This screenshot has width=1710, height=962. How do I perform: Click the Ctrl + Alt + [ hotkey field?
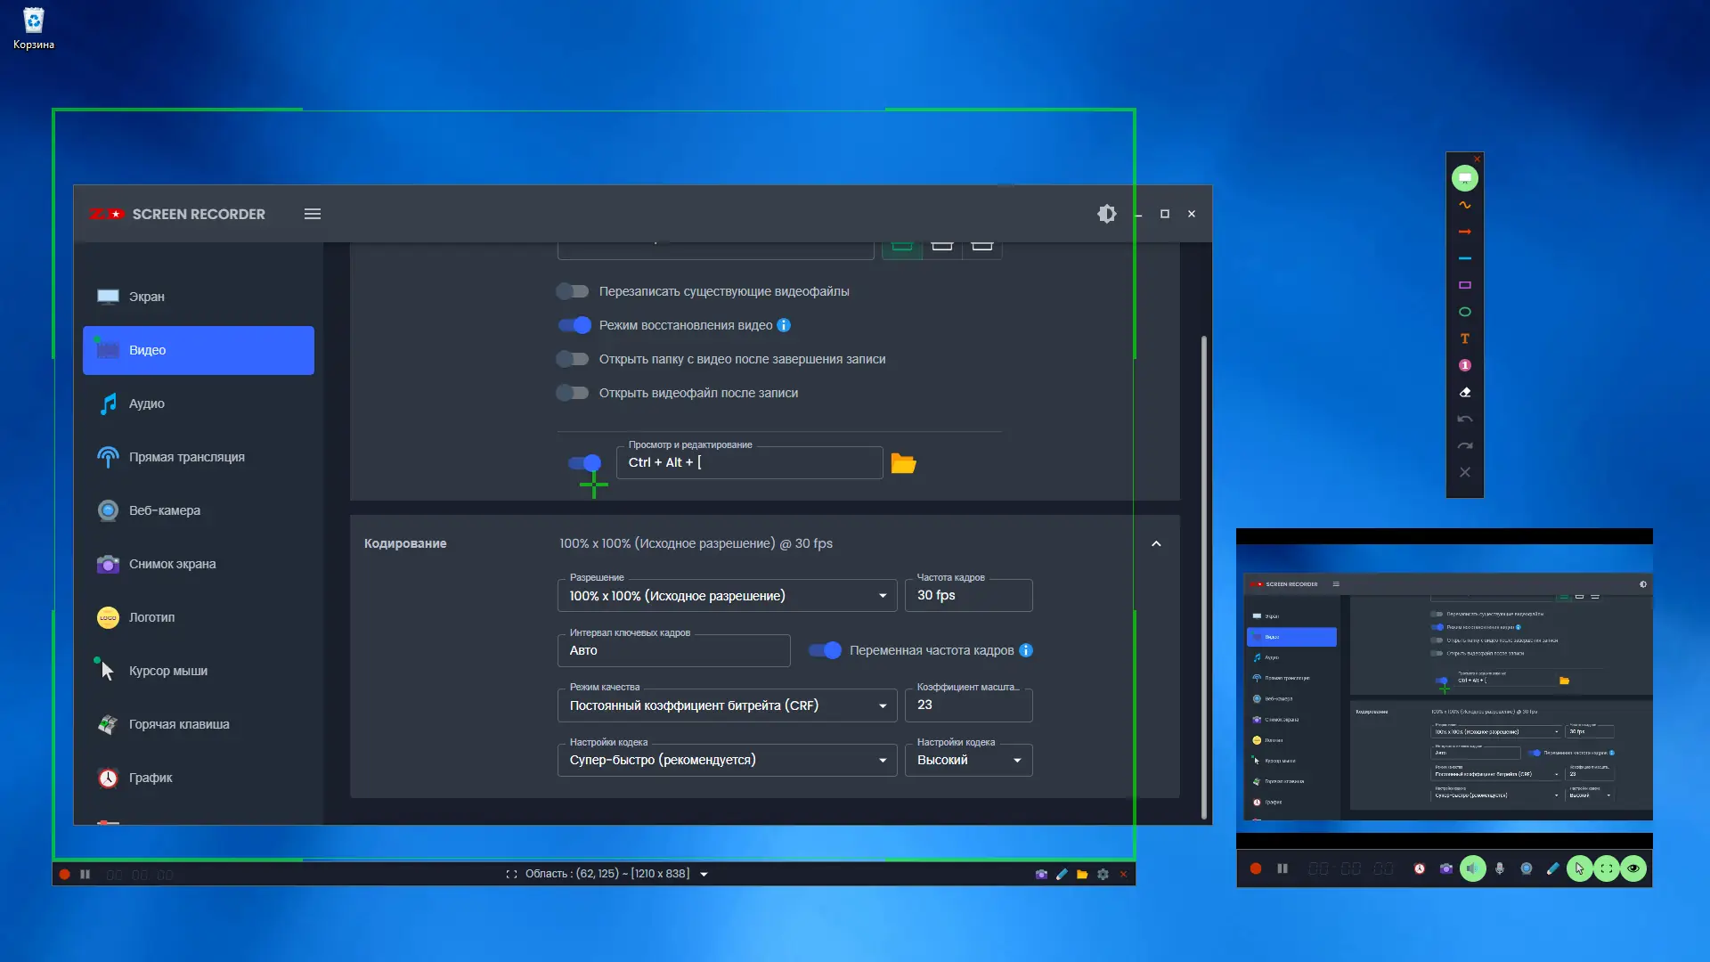(x=748, y=462)
